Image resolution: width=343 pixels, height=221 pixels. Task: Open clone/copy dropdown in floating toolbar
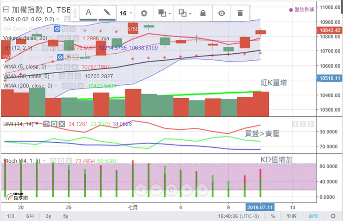pos(184,13)
